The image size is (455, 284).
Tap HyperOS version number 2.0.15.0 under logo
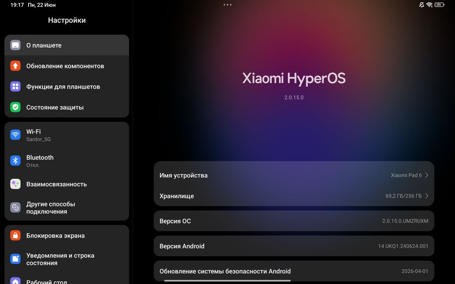pos(294,97)
